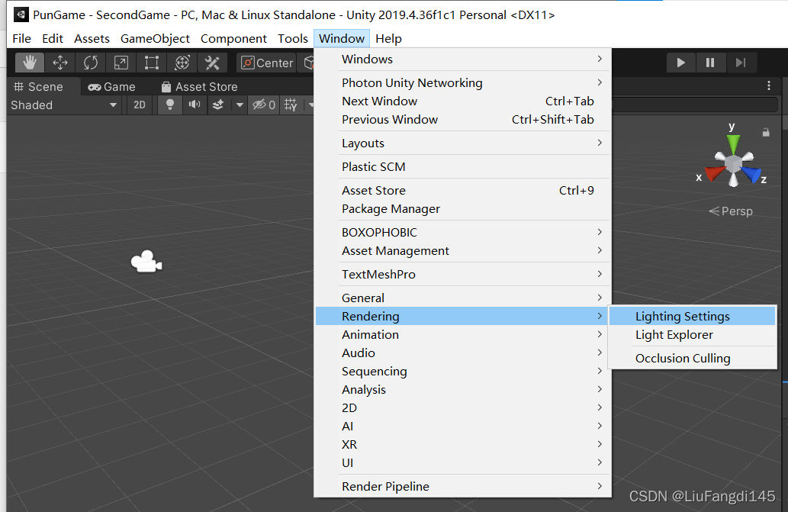Open the Tools menu
Image resolution: width=788 pixels, height=512 pixels.
(x=292, y=39)
